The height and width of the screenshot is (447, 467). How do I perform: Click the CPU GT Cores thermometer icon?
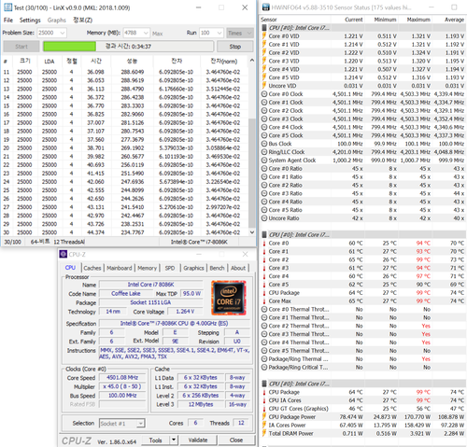264,409
